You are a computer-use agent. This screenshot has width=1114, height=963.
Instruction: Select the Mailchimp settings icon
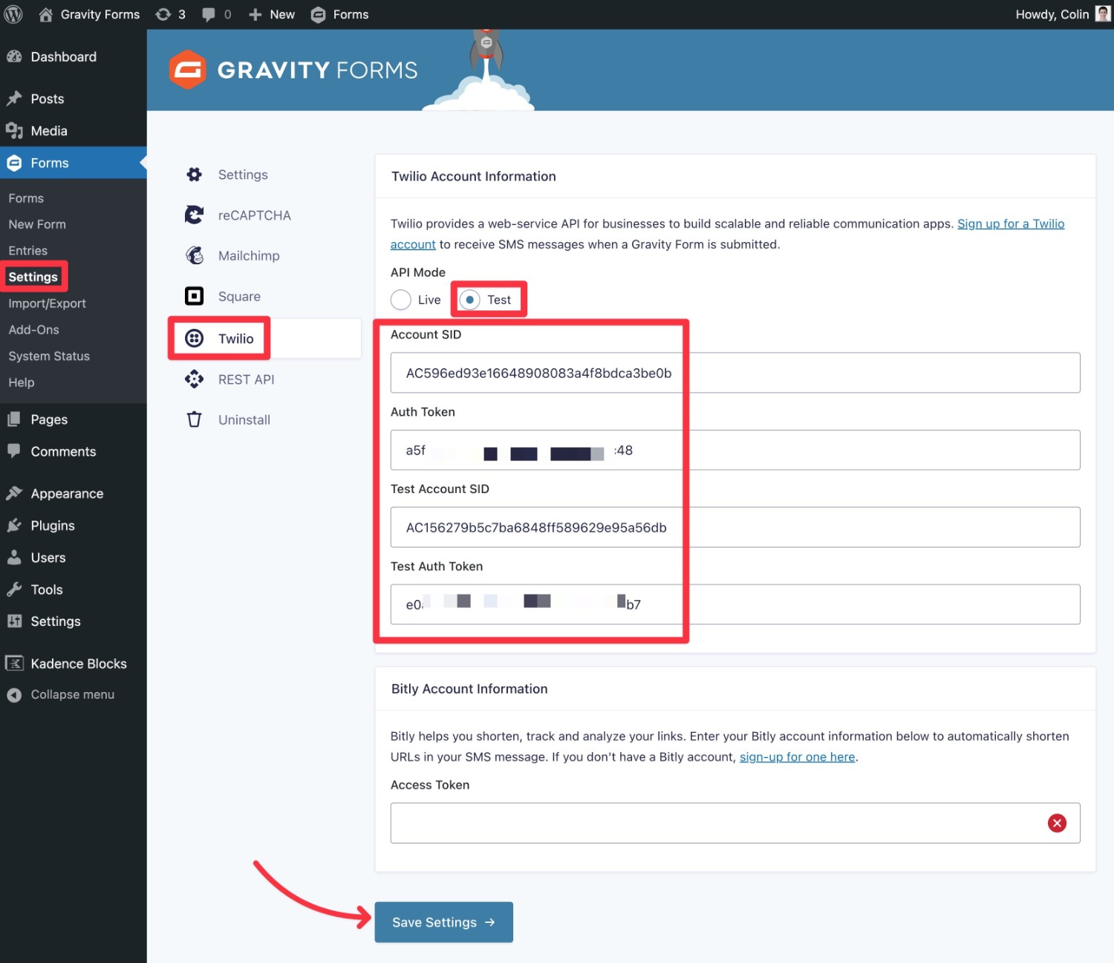[x=194, y=255]
